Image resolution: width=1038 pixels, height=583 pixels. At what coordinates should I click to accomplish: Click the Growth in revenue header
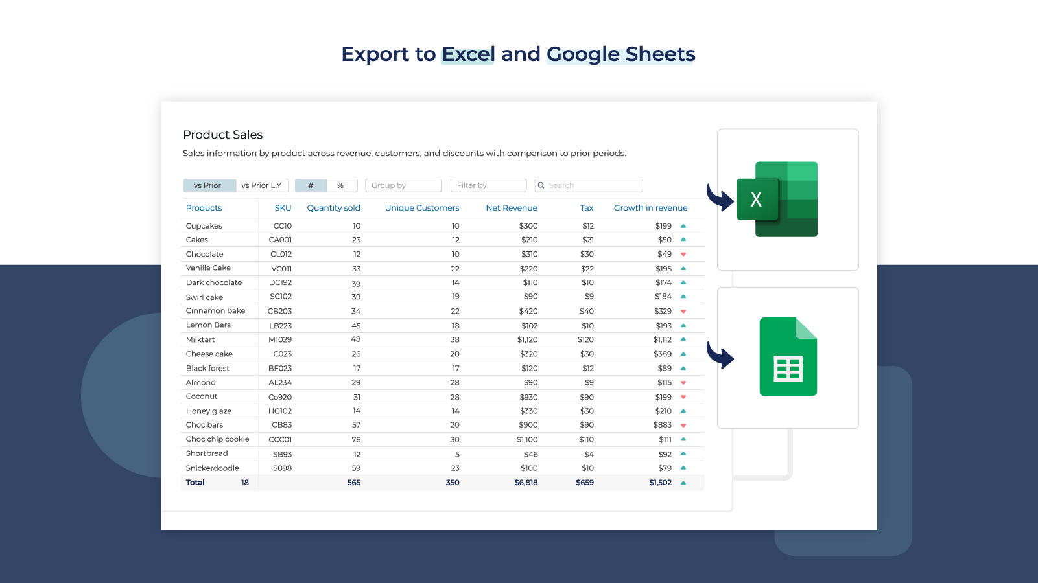[650, 208]
